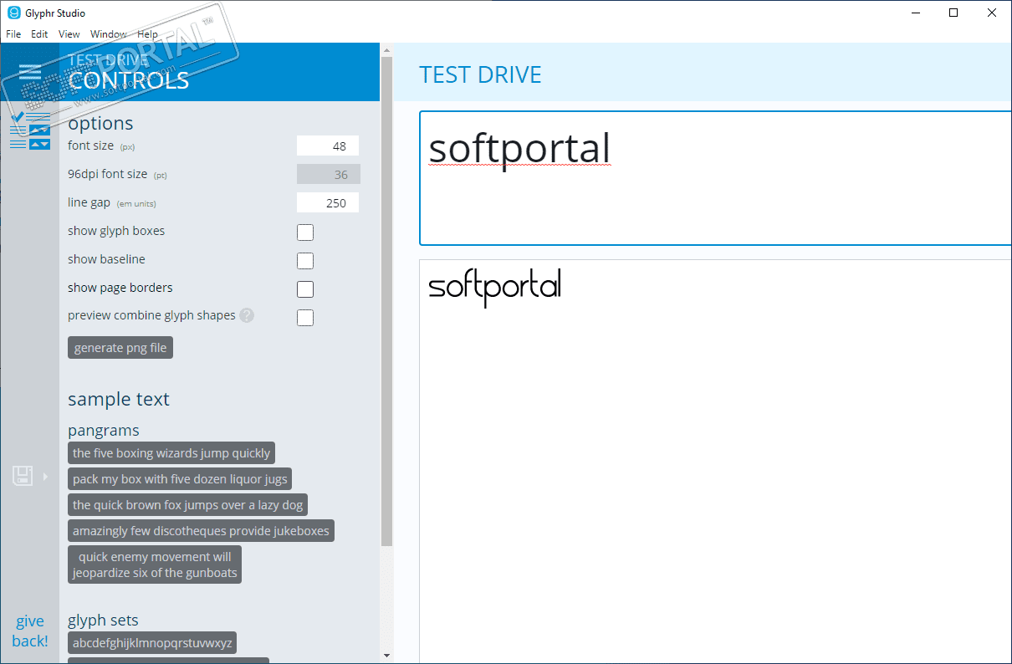The image size is (1012, 664).
Task: Insert lowercase alphabet glyph set
Action: tap(152, 642)
